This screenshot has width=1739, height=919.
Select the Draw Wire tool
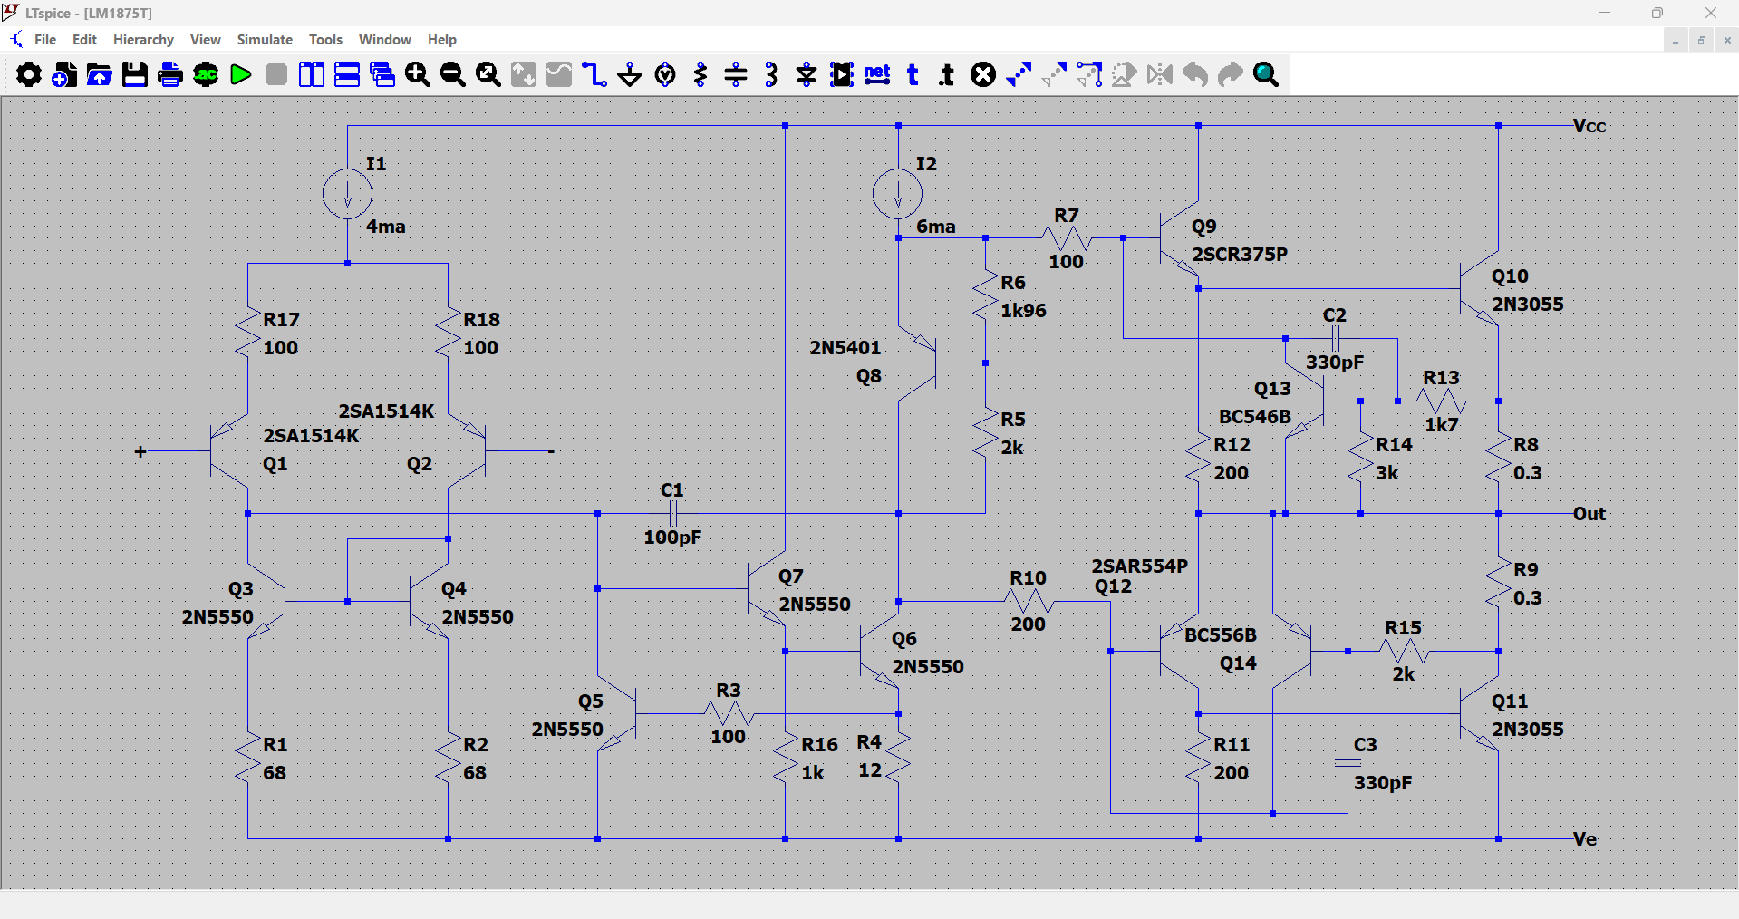pos(594,74)
